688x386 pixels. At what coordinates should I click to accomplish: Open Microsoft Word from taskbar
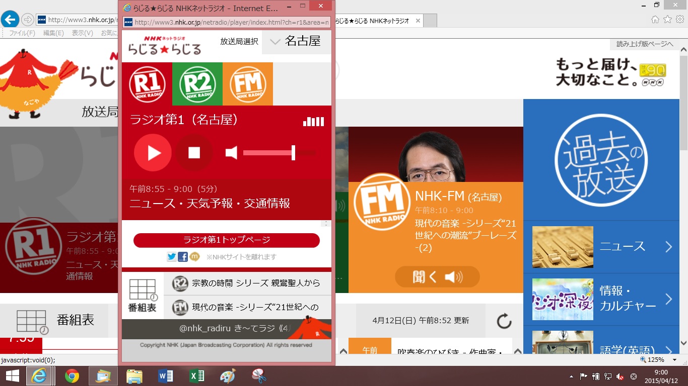pos(165,376)
